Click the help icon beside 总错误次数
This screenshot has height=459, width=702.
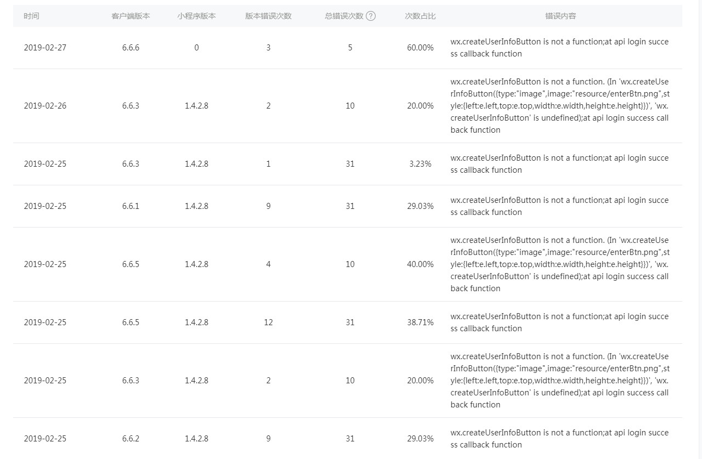[371, 16]
